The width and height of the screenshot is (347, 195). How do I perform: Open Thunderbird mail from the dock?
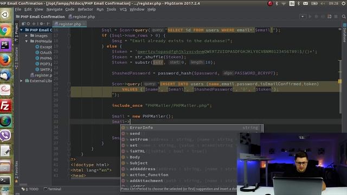pyautogui.click(x=5, y=75)
